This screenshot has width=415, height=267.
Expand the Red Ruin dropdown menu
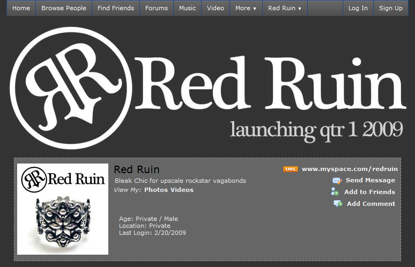(x=285, y=8)
